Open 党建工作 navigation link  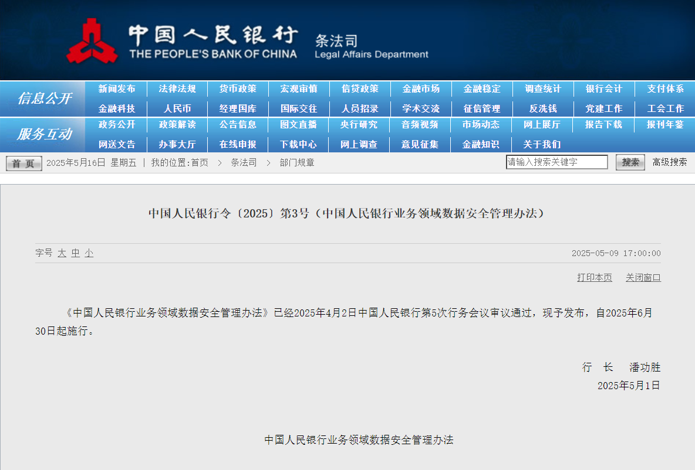click(604, 109)
